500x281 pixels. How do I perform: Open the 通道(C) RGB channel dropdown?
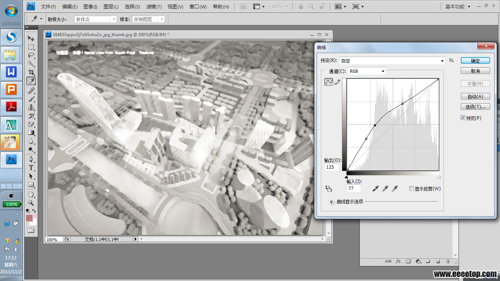[366, 71]
